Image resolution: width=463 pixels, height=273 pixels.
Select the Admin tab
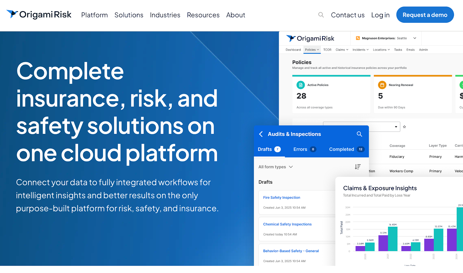tap(423, 50)
